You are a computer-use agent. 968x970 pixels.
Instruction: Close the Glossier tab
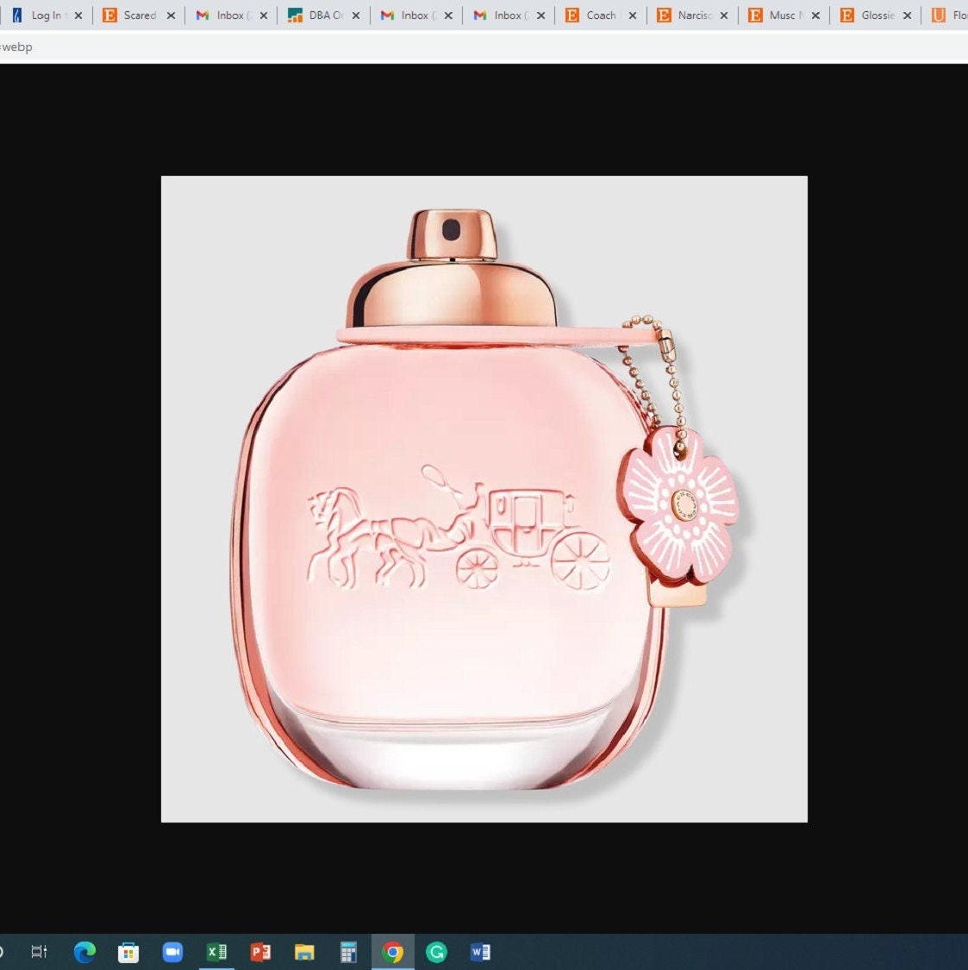908,16
